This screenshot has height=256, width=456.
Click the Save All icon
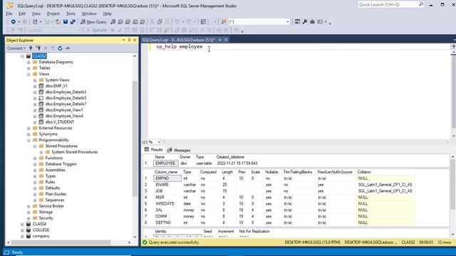[x=73, y=22]
